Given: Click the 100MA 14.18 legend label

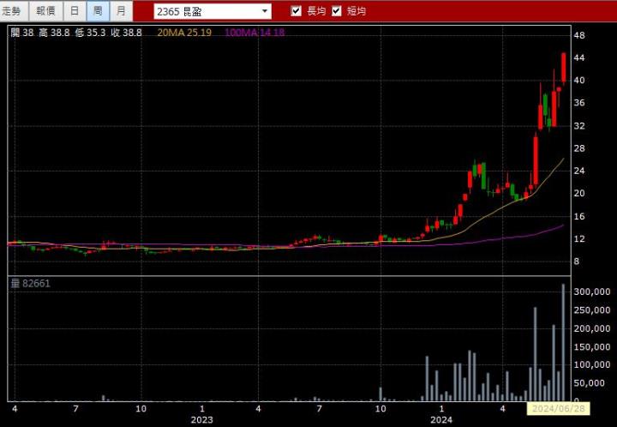Looking at the screenshot, I should coord(254,33).
